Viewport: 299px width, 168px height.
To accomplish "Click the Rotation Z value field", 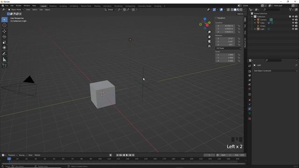I will click(225, 45).
